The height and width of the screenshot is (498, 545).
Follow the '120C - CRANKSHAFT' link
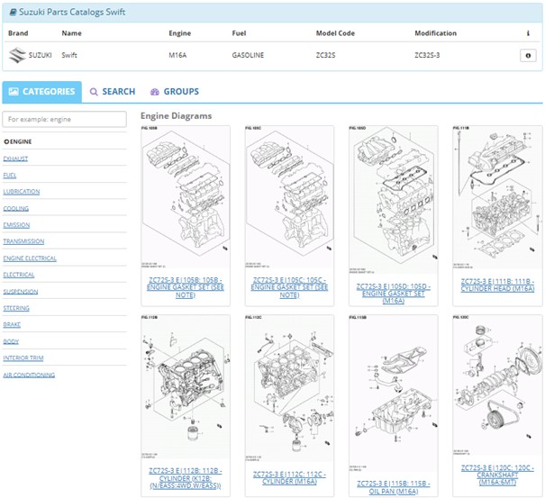(x=497, y=475)
